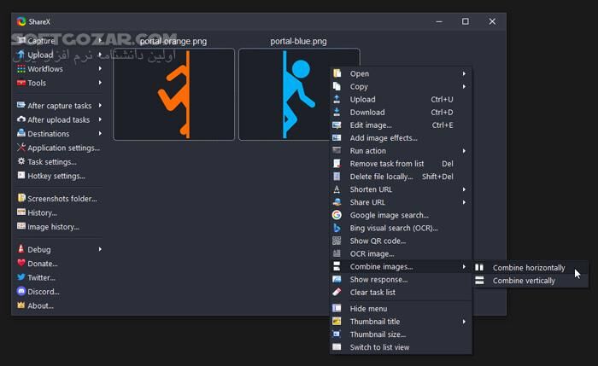598x366 pixels.
Task: Click the Bing visual search icon
Action: 337,228
